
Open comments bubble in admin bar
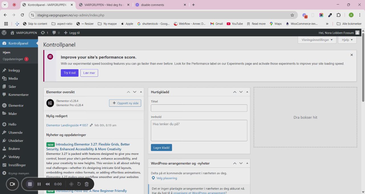(56, 33)
